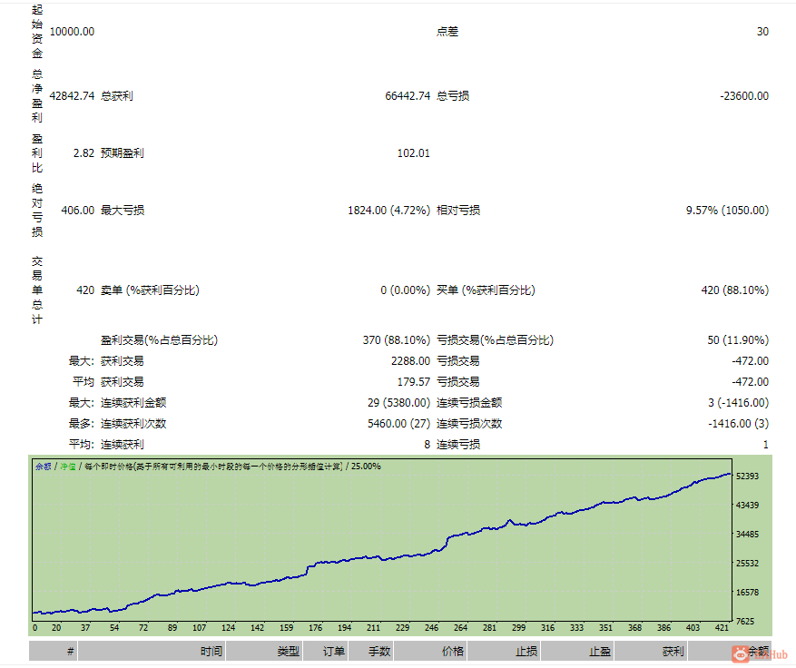Select profit trades value 370 (88.10%)
The width and height of the screenshot is (796, 668).
click(x=397, y=340)
